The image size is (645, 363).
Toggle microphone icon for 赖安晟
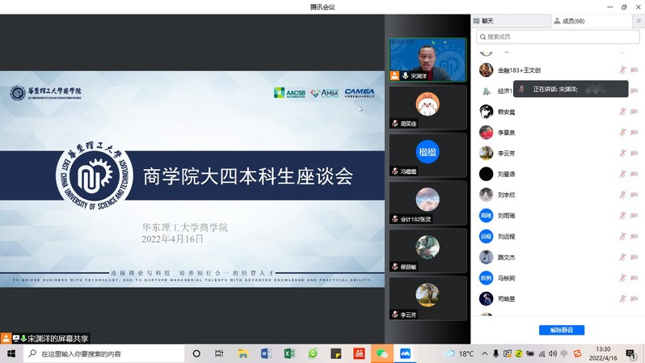pyautogui.click(x=622, y=112)
